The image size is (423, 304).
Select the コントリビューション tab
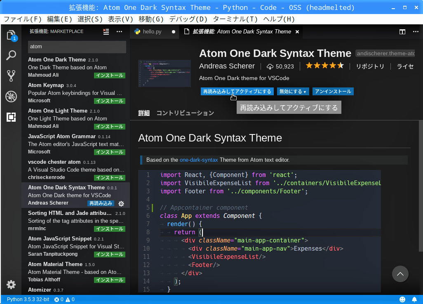coord(185,113)
